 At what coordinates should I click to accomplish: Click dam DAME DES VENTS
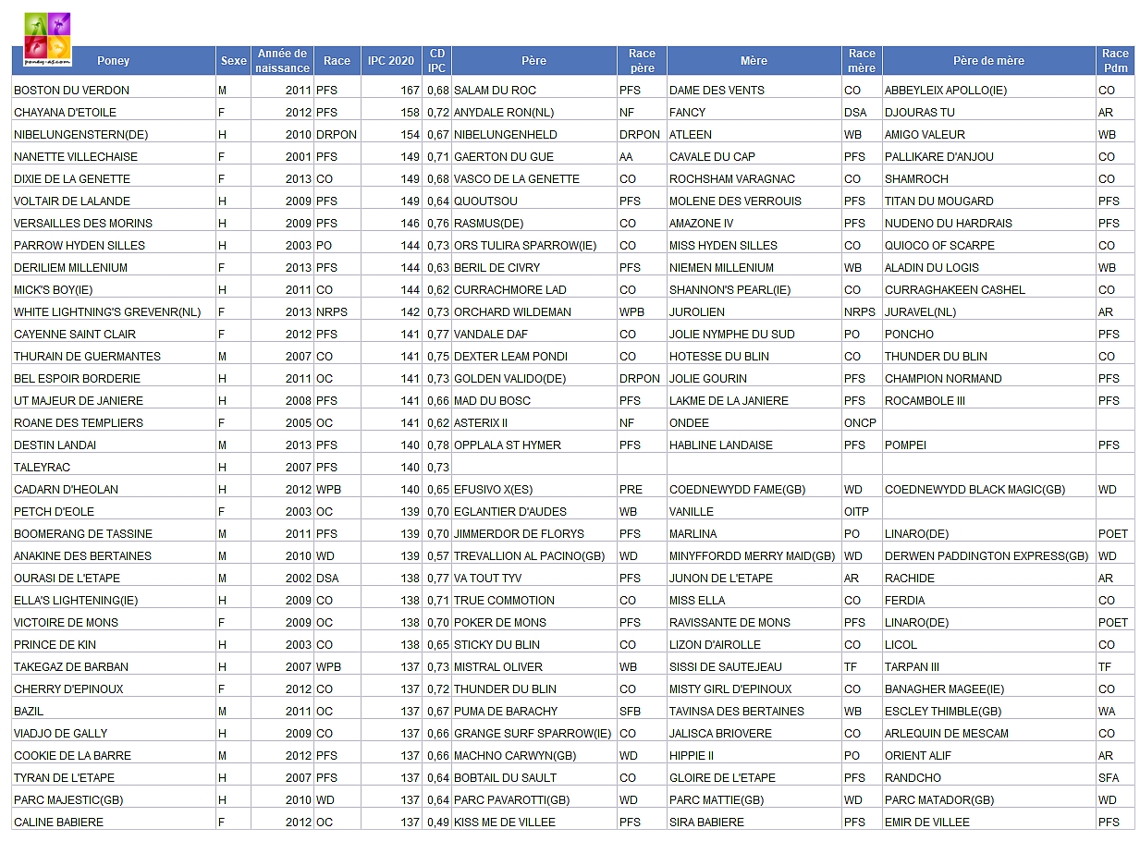[716, 91]
